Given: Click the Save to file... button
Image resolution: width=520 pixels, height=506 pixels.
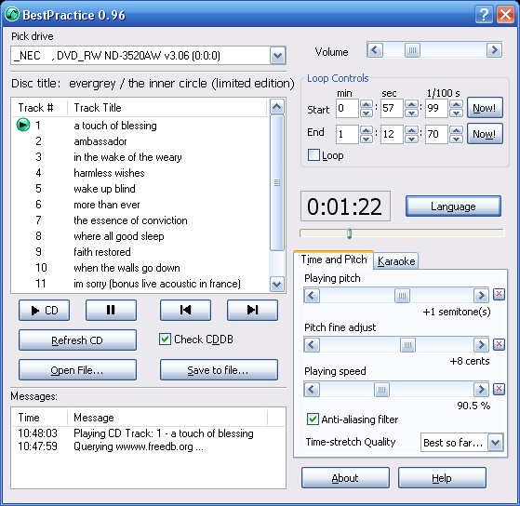Looking at the screenshot, I should pyautogui.click(x=219, y=369).
